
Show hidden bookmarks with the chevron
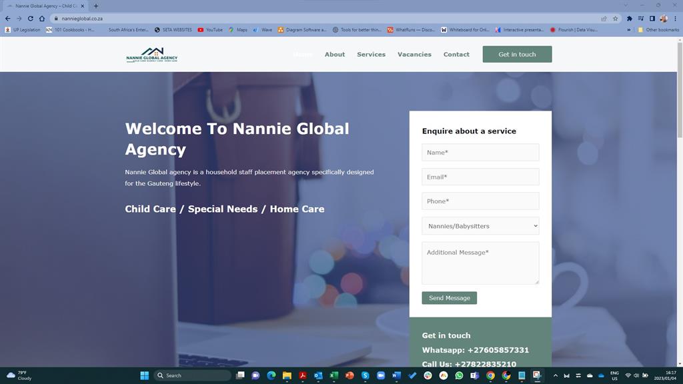[x=628, y=29]
